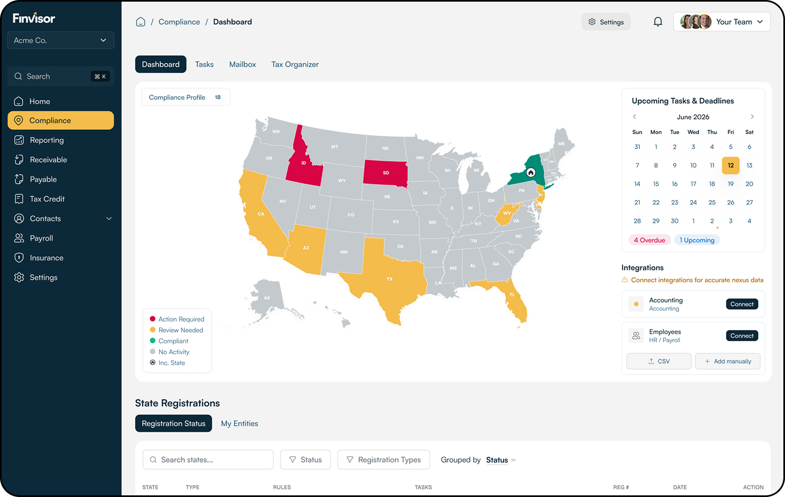Open the Tax Organizer tab

click(295, 64)
